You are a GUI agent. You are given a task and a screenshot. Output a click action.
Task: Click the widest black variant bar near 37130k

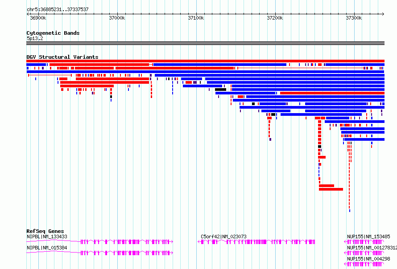[220, 90]
